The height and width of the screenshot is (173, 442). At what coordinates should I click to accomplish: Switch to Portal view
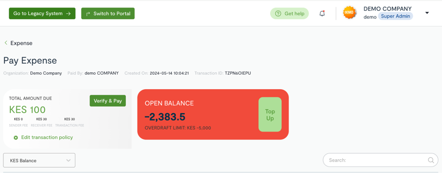108,14
